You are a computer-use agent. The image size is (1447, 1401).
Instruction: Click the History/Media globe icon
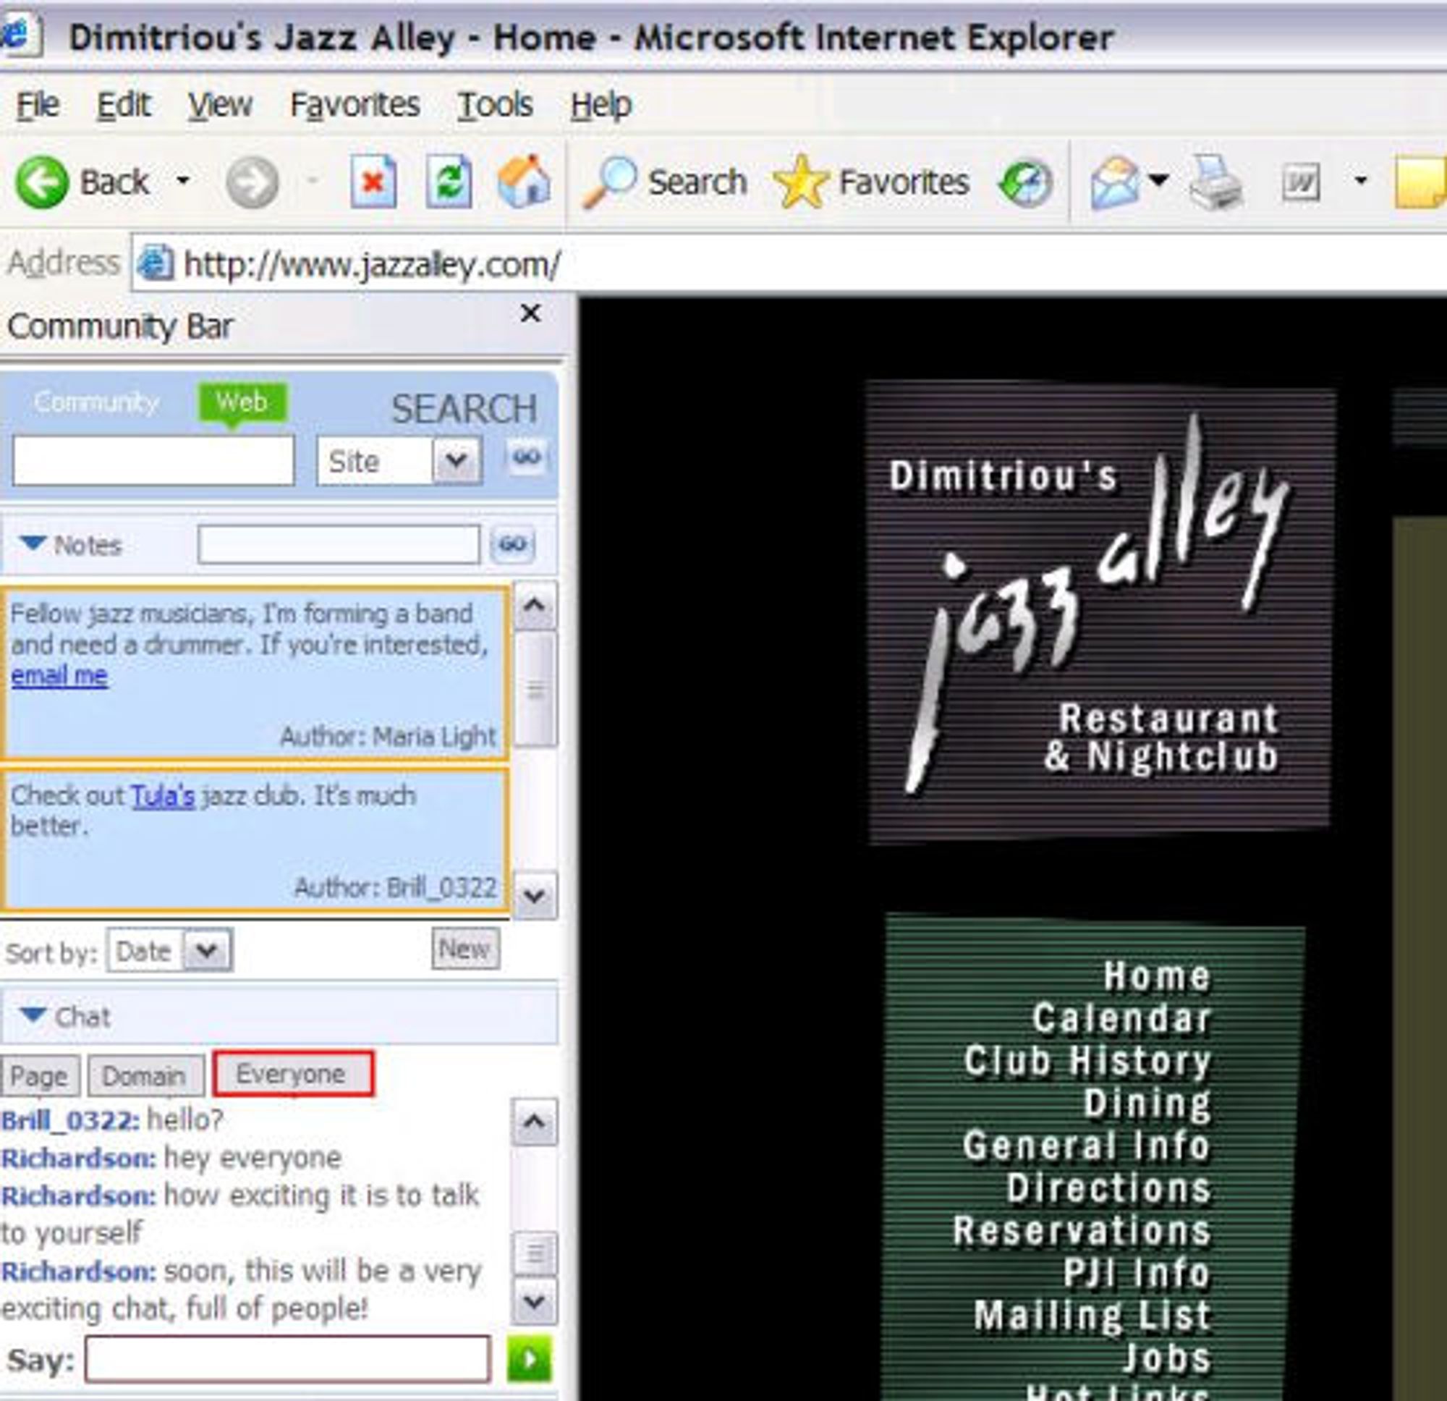click(1024, 182)
